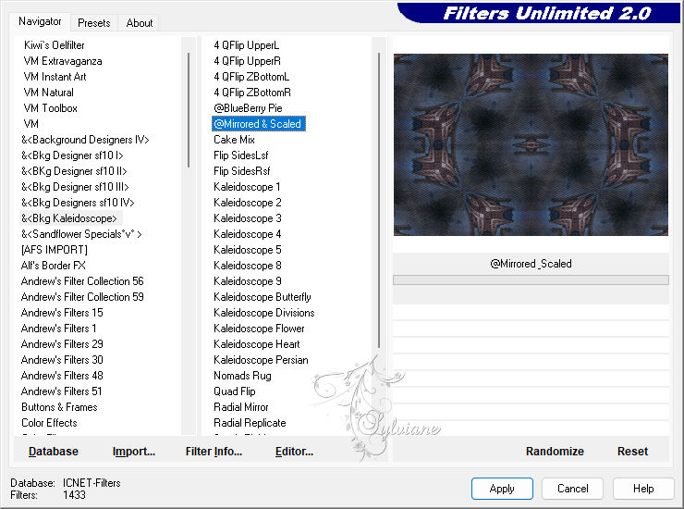Click the Import... button

[133, 452]
